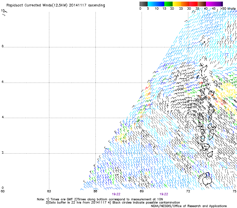Click the '>50 knots' legend label
This screenshot has height=208, width=237.
pos(228,9)
